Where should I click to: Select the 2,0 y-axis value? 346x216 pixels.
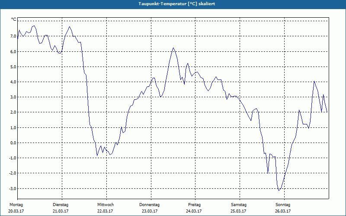13,112
